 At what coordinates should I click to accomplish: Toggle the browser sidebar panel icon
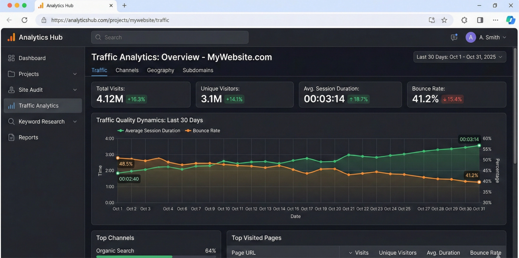[x=480, y=20]
